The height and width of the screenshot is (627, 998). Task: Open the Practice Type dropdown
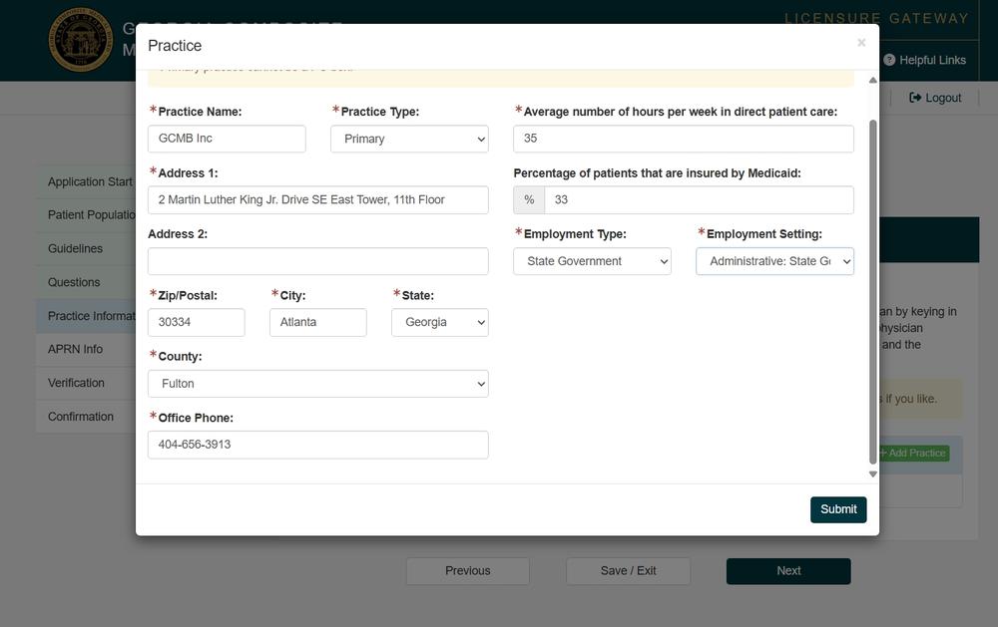coord(409,139)
